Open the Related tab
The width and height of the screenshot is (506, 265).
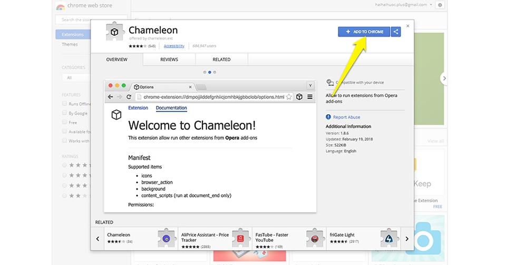[221, 60]
